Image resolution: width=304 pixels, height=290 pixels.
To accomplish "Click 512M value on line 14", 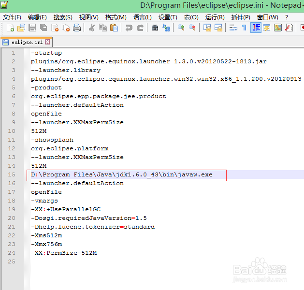I will point(39,166).
